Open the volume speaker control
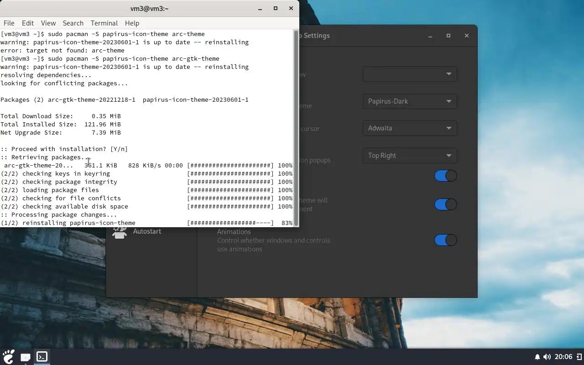 [x=547, y=357]
